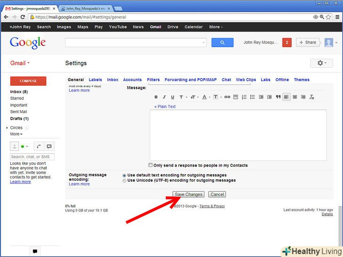Screen dimensions: 343x257
Task: Center-align the message text
Action: 295,97
